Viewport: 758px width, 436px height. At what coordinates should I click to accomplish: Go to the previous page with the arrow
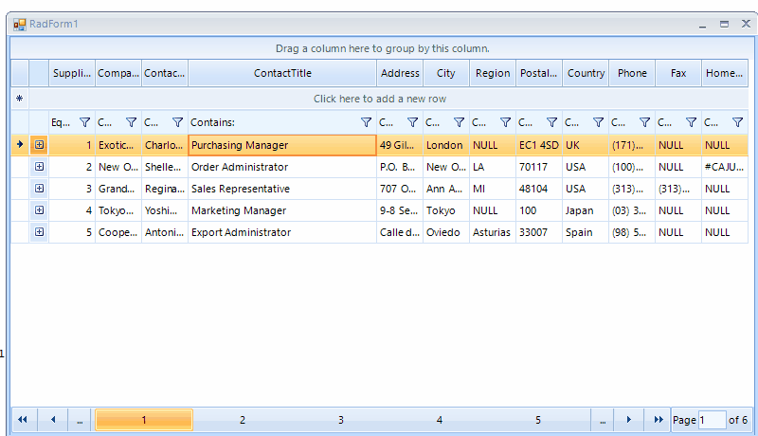tap(53, 420)
